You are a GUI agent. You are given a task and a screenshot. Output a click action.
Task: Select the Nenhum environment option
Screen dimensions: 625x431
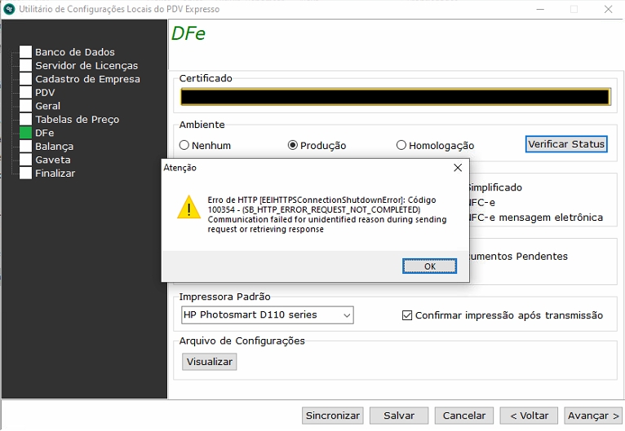pos(206,145)
